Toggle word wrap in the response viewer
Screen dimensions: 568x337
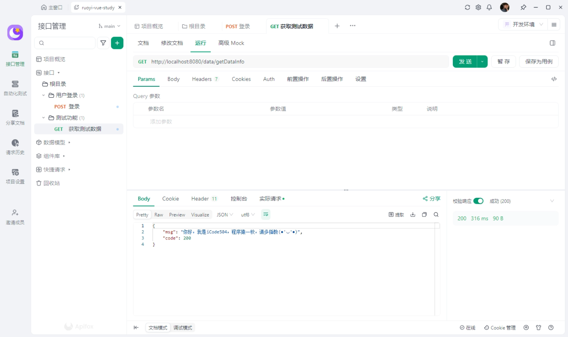pos(266,214)
